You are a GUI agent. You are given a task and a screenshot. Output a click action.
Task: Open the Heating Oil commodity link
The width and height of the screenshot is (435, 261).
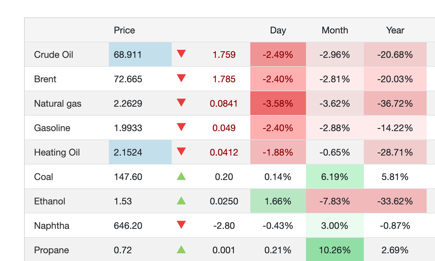pos(57,152)
